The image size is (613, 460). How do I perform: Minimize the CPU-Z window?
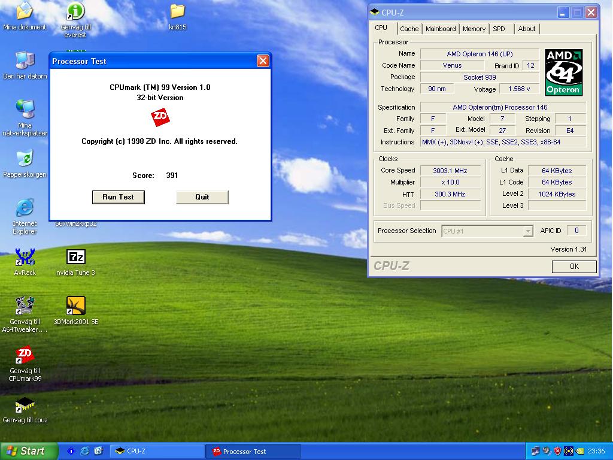point(563,13)
